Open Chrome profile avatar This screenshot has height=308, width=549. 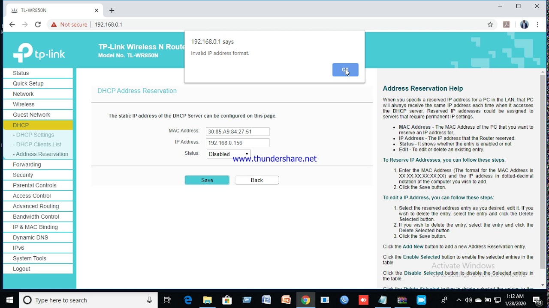tap(524, 24)
